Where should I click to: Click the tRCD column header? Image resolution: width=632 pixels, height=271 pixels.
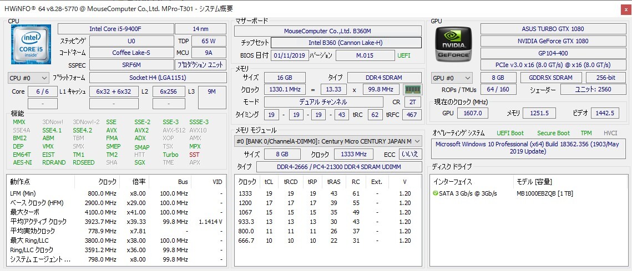click(x=291, y=182)
